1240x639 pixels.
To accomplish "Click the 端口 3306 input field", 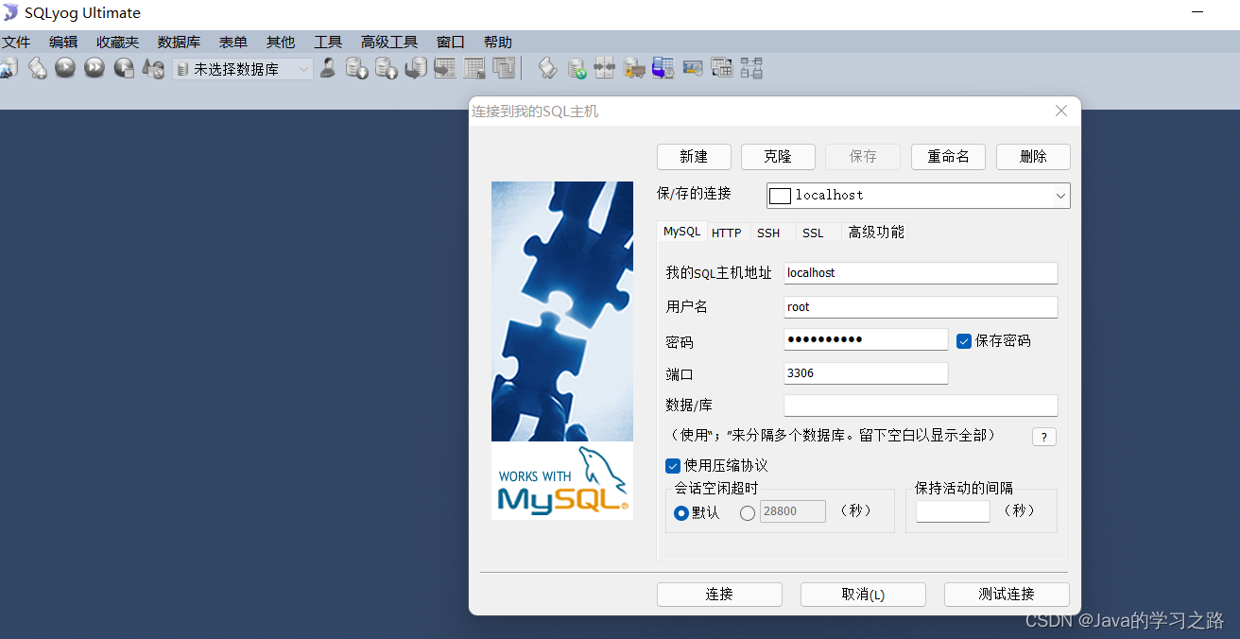I will (x=866, y=373).
